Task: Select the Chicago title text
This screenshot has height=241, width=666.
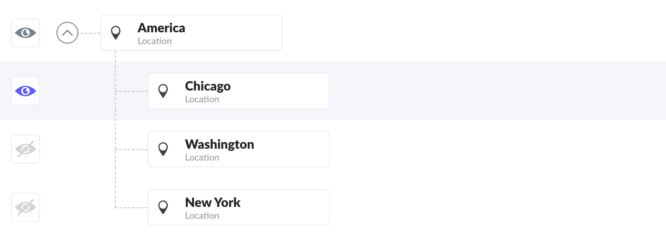Action: pyautogui.click(x=208, y=86)
